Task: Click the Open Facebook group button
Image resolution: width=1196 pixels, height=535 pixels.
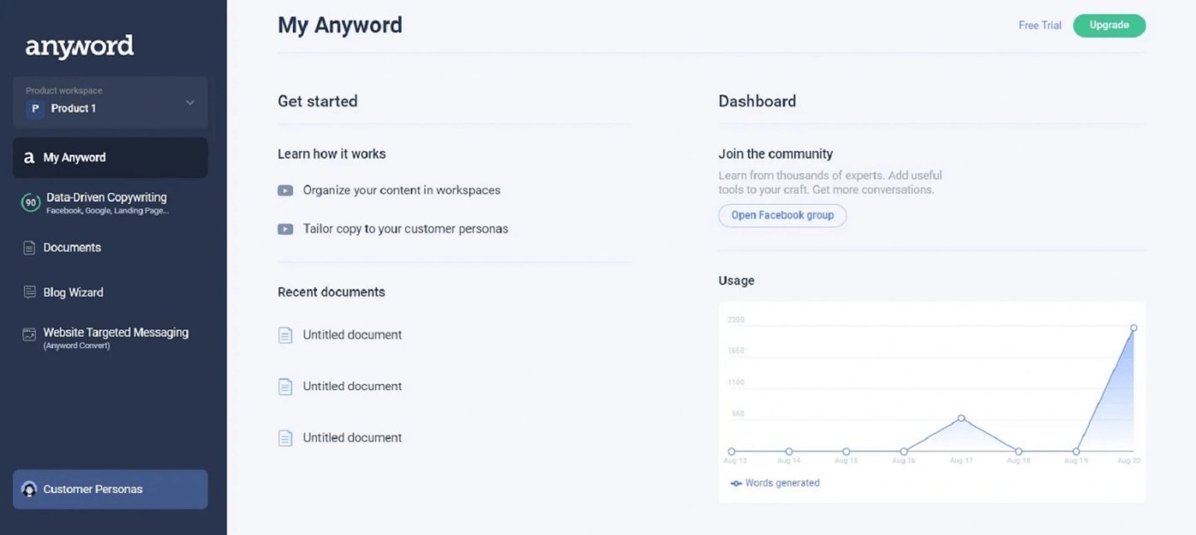Action: (783, 215)
